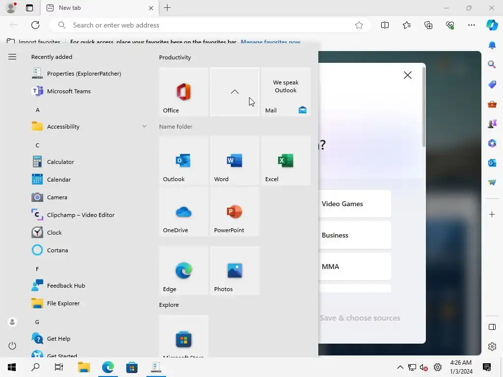Close the interests dialog
Screen dimensions: 503x377
click(x=407, y=75)
